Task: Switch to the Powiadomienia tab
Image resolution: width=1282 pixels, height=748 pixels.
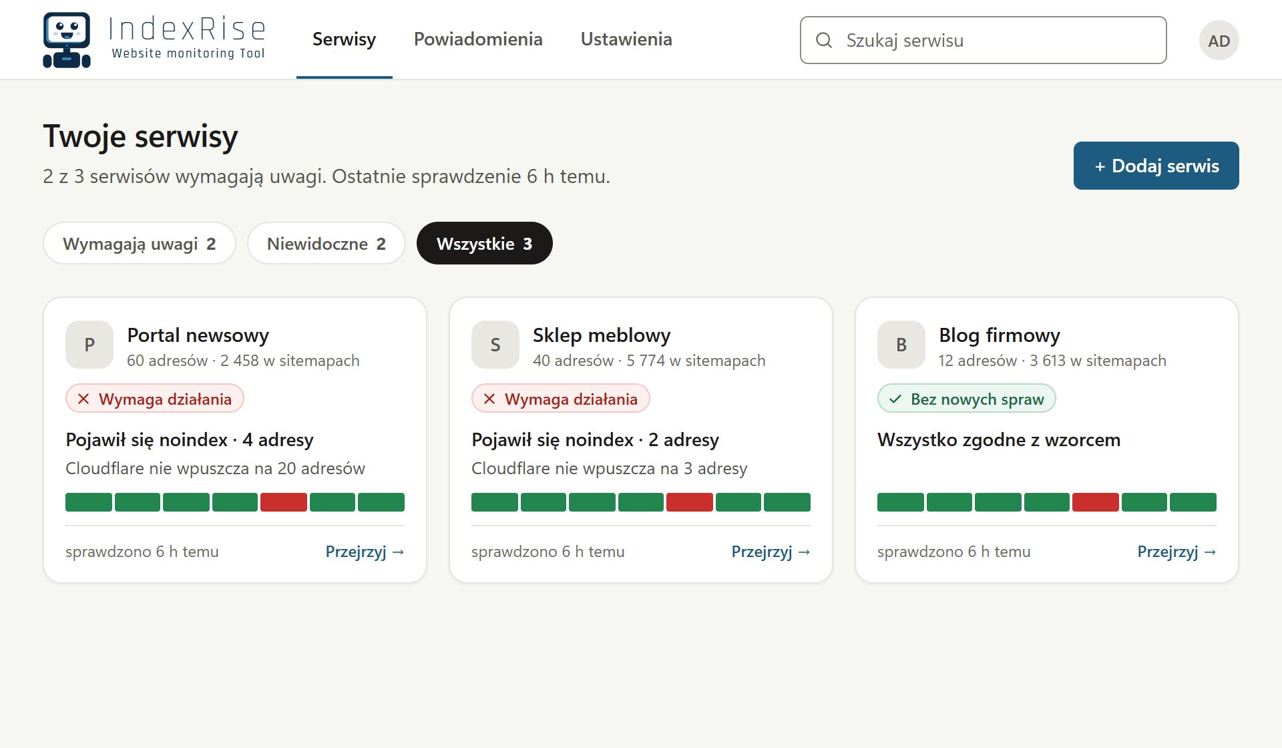Action: tap(478, 39)
